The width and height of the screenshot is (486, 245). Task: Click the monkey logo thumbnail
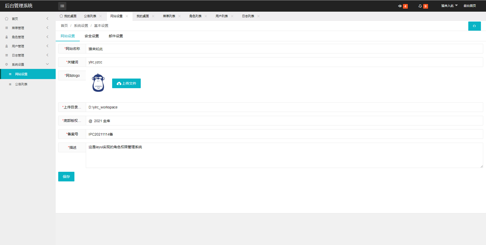coord(98,83)
